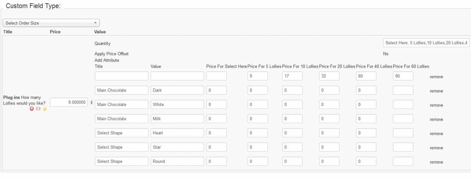Remove the first attribute row with prices
This screenshot has width=471, height=180.
click(436, 77)
